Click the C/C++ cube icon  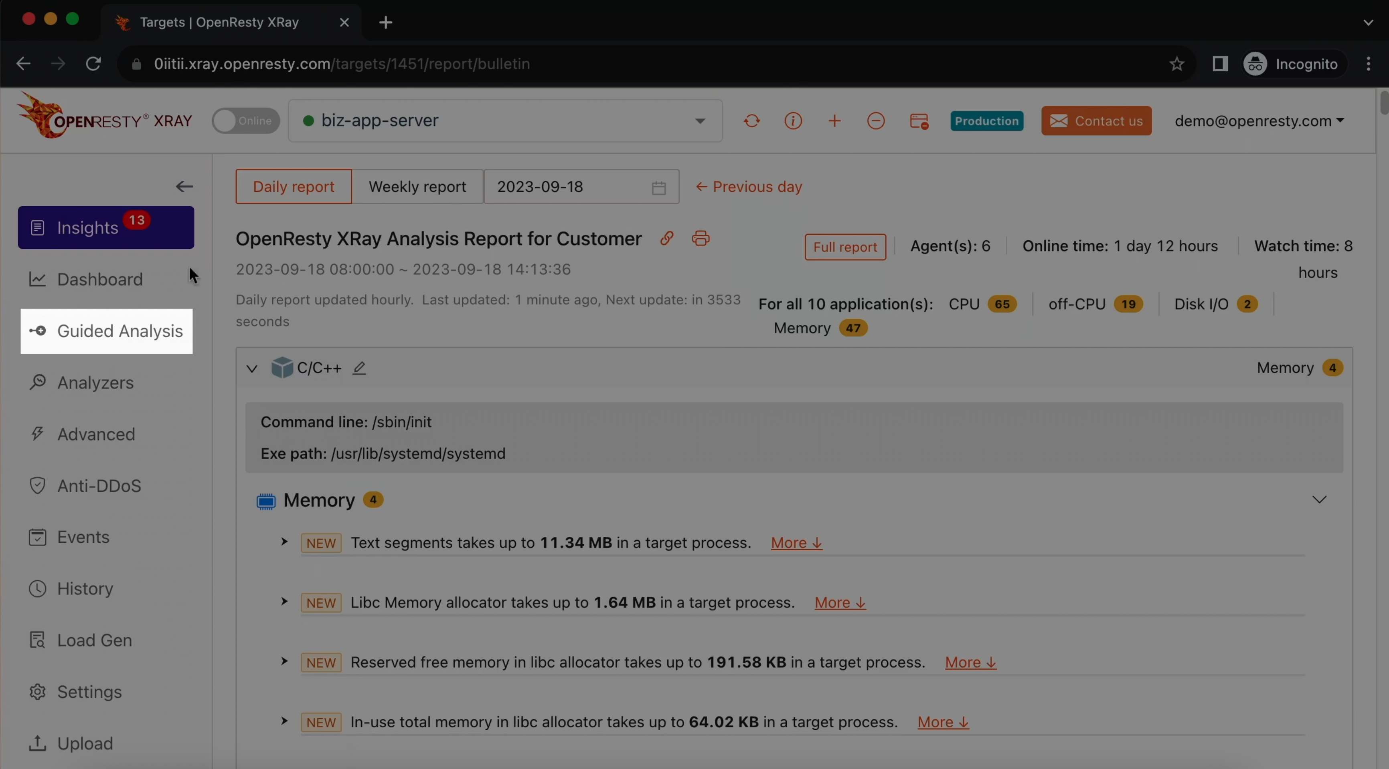pyautogui.click(x=281, y=367)
